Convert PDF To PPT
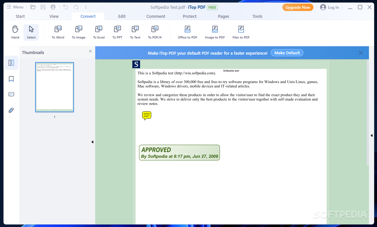Viewport: 377px width, 227px height. pos(117,32)
